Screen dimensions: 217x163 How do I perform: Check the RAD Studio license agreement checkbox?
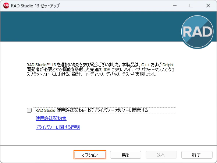point(29,110)
